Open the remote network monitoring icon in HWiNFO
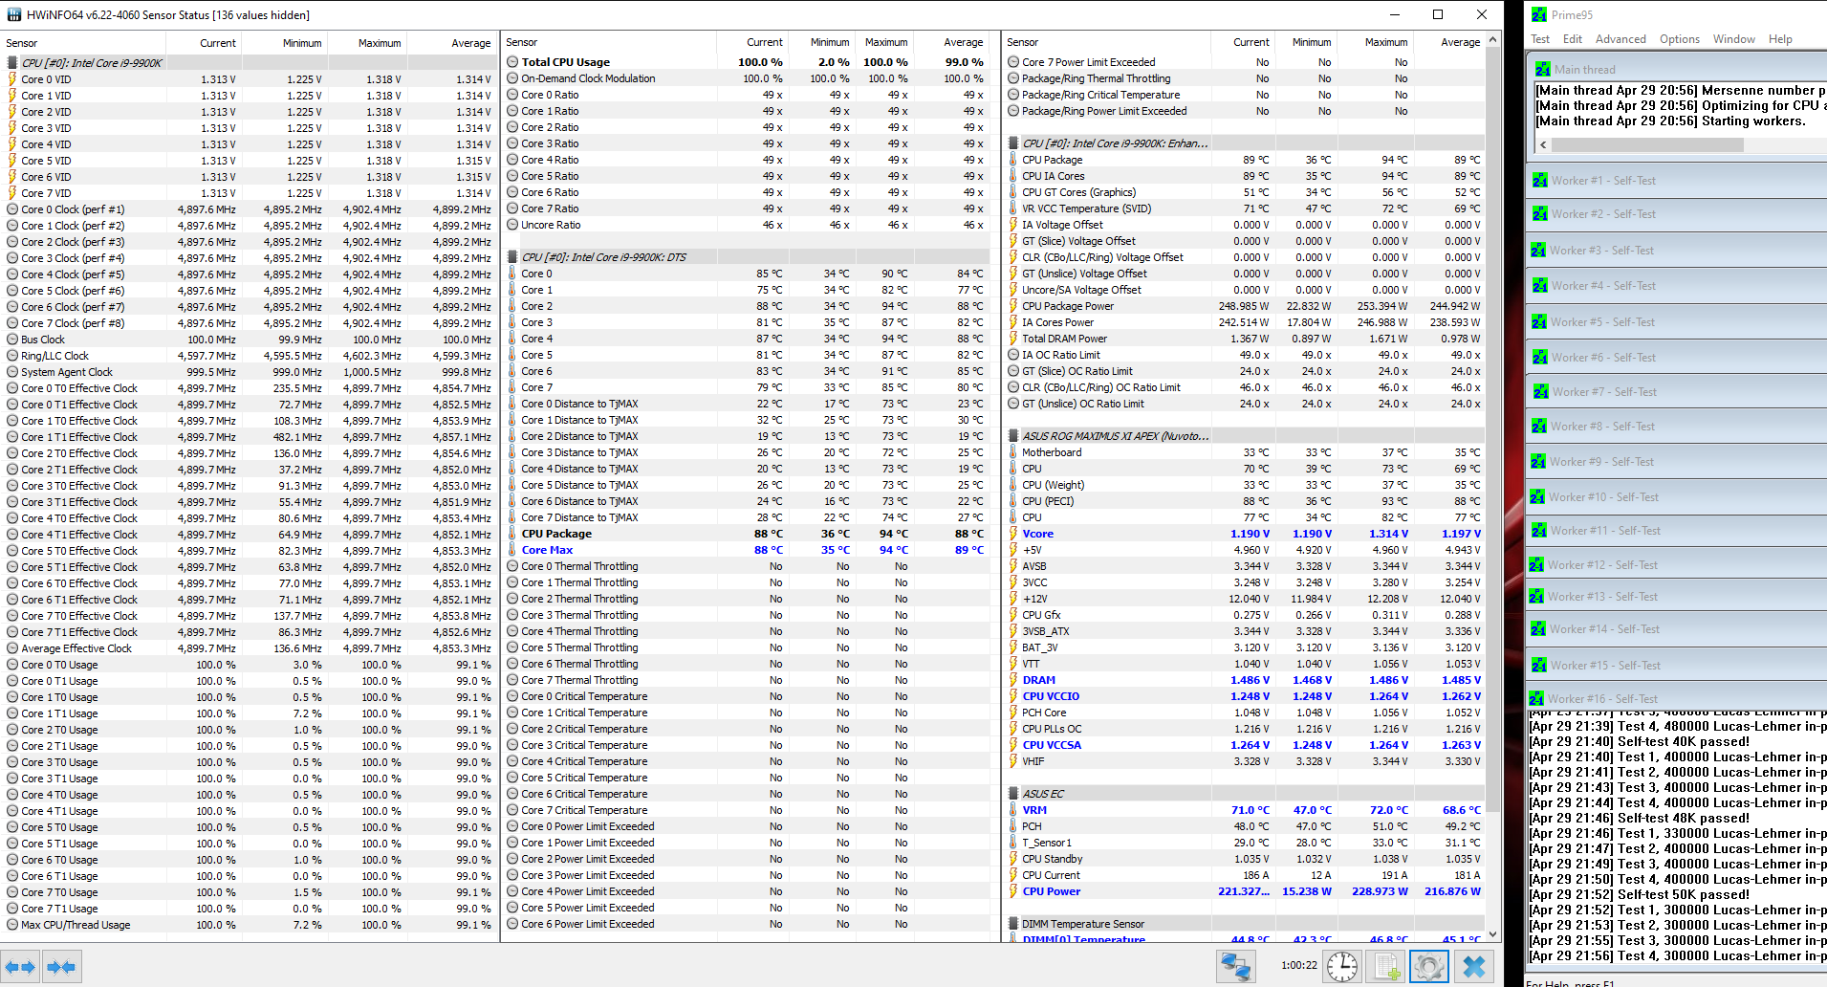This screenshot has height=987, width=1827. click(x=1235, y=967)
